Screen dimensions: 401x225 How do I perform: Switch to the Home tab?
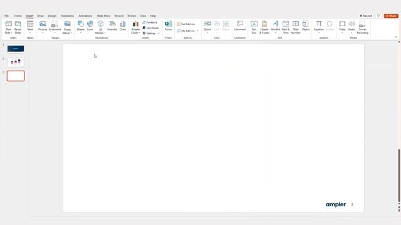click(x=18, y=16)
